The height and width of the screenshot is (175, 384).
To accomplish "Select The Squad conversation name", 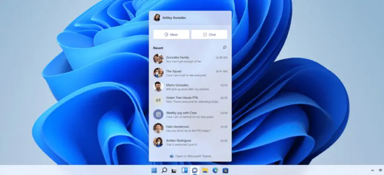I will click(x=174, y=71).
